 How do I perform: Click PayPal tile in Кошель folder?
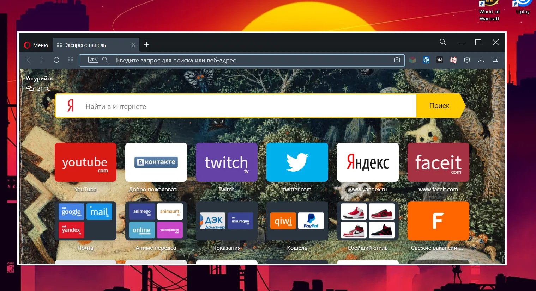point(311,221)
